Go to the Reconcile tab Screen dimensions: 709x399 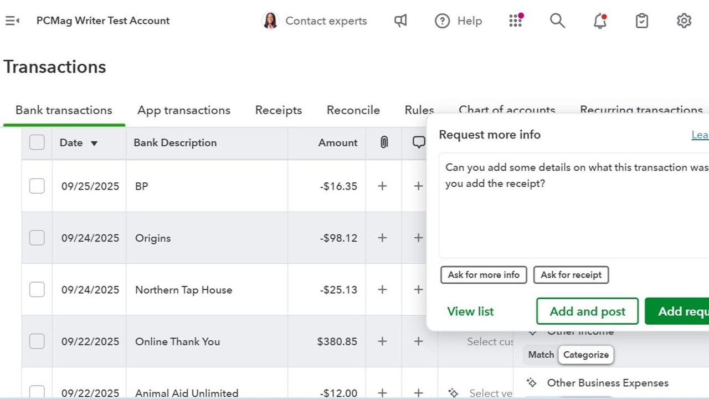click(x=353, y=110)
